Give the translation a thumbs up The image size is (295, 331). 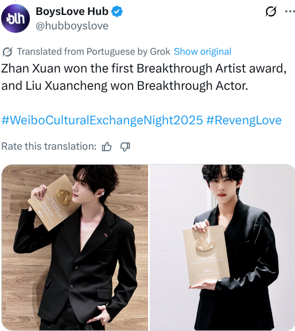[107, 146]
